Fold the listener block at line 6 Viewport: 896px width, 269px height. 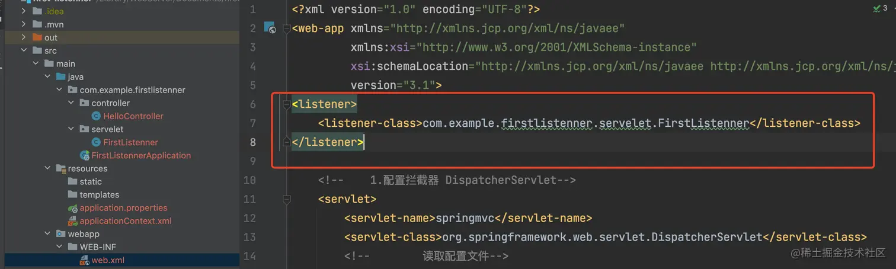(287, 104)
